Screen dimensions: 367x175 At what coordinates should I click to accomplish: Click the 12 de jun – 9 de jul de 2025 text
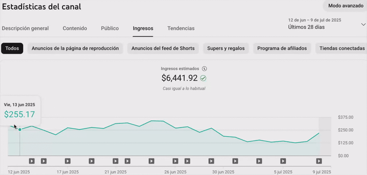coord(315,20)
